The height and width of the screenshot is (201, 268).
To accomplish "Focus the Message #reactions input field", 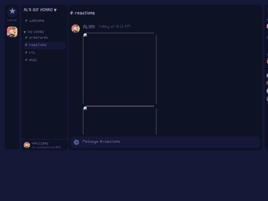I will pyautogui.click(x=165, y=142).
